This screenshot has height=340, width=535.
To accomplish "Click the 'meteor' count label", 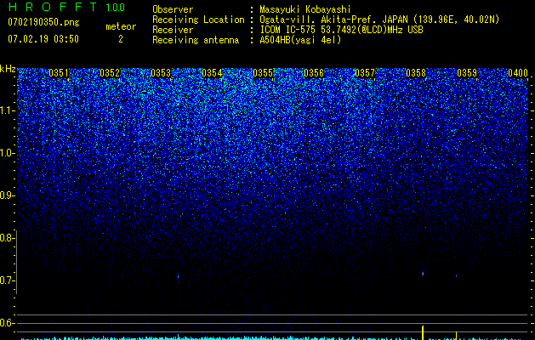I will click(x=121, y=26).
